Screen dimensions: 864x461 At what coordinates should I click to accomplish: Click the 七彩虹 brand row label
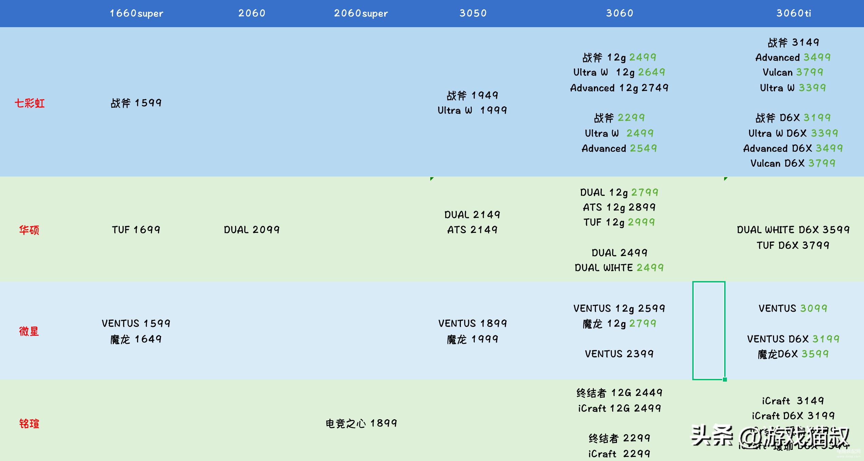[30, 103]
